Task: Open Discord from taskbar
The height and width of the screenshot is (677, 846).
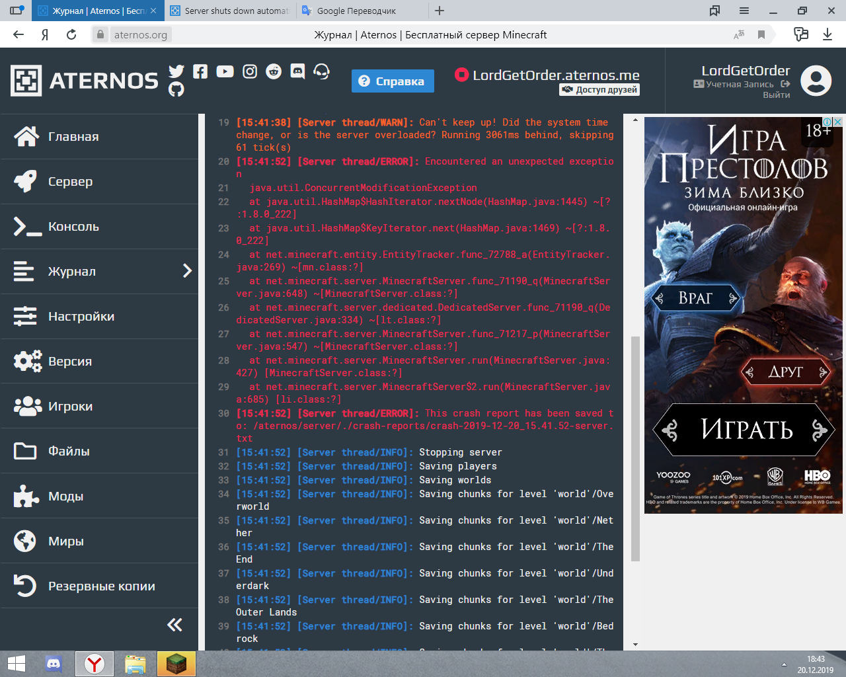Action: (x=54, y=664)
